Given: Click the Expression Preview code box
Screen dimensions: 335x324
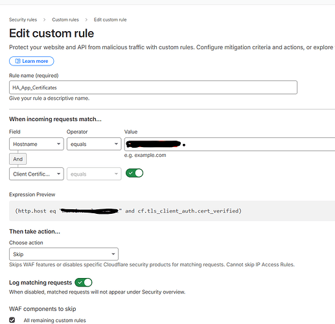Looking at the screenshot, I should tap(172, 211).
